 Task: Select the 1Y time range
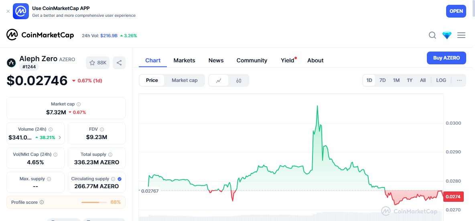pyautogui.click(x=410, y=80)
